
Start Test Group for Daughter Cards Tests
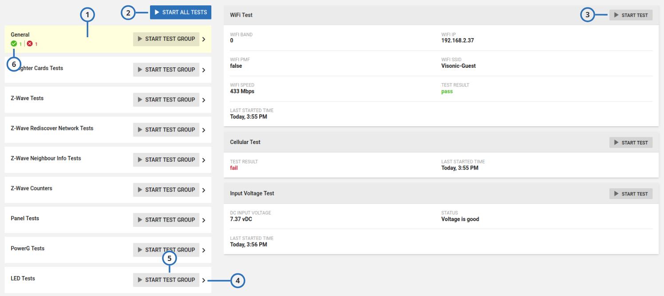tap(166, 70)
